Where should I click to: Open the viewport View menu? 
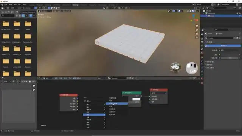[55, 11]
